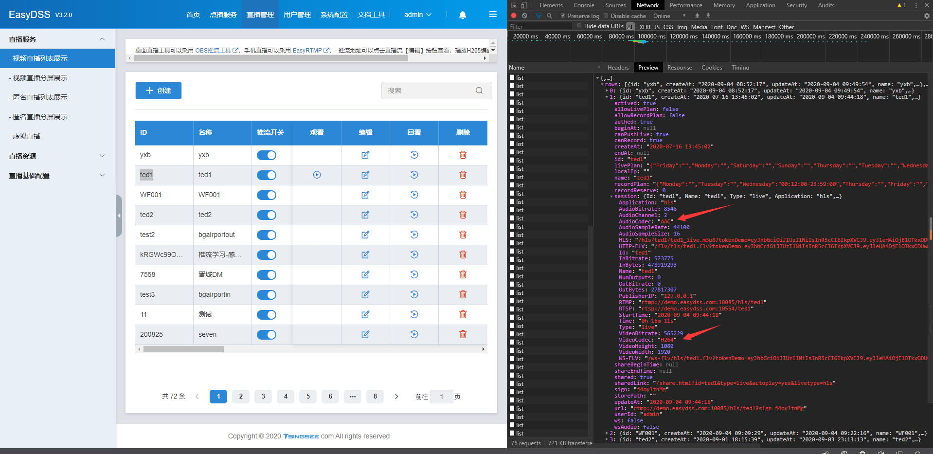This screenshot has width=933, height=454.
Task: Open playback for row 11
Action: [414, 314]
